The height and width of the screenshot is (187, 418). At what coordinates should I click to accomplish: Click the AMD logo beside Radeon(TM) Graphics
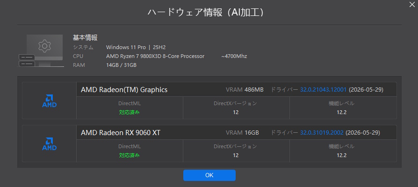[49, 101]
